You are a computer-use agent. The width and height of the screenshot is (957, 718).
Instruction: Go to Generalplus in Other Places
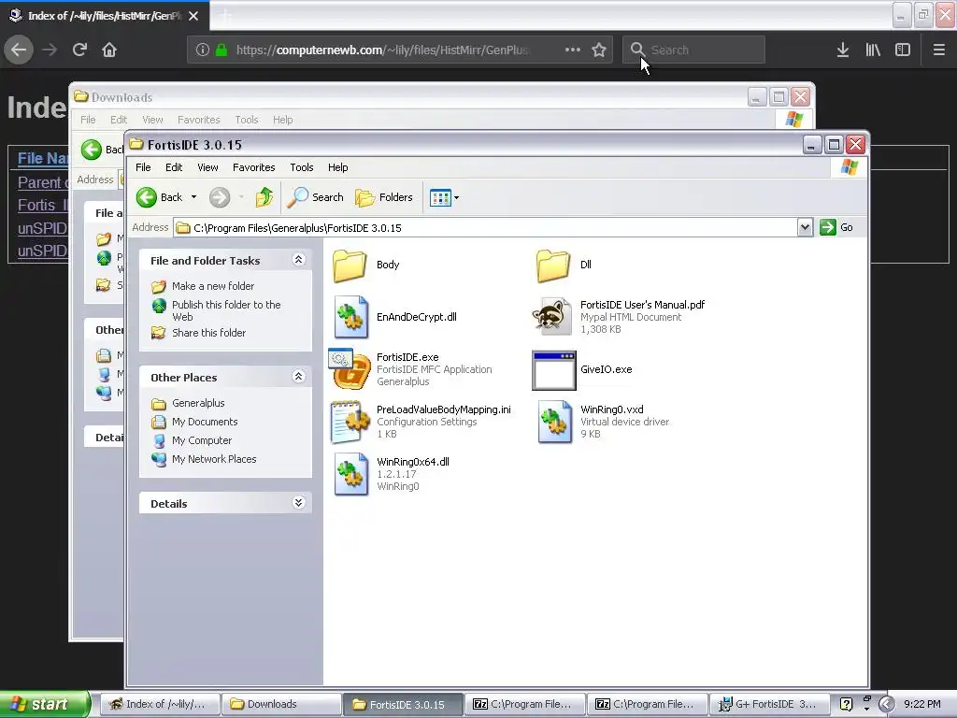pos(198,403)
